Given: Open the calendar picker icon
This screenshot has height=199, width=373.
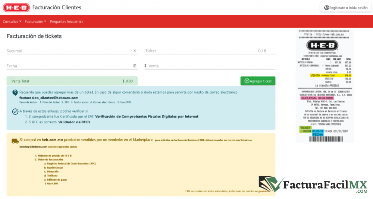Looking at the screenshot, I should pos(135,66).
